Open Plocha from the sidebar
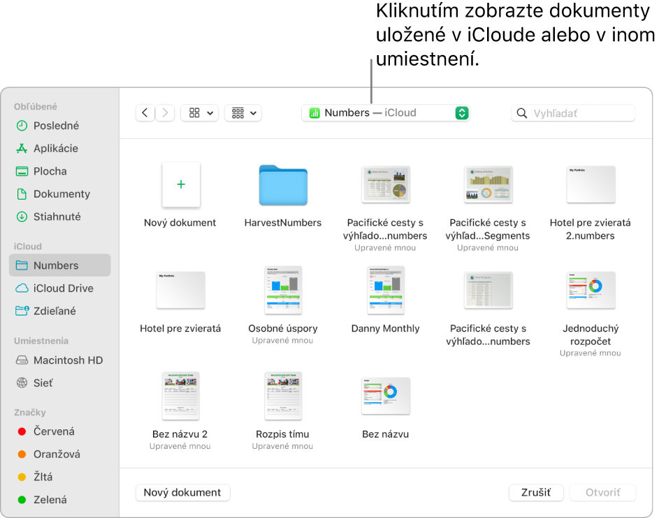 (60, 172)
